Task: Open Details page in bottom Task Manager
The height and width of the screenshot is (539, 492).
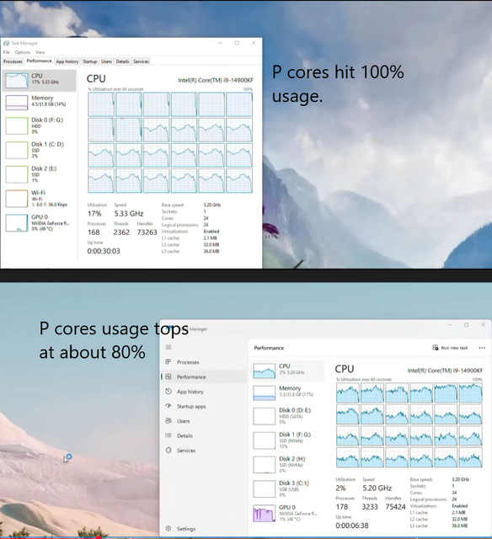Action: (x=204, y=435)
